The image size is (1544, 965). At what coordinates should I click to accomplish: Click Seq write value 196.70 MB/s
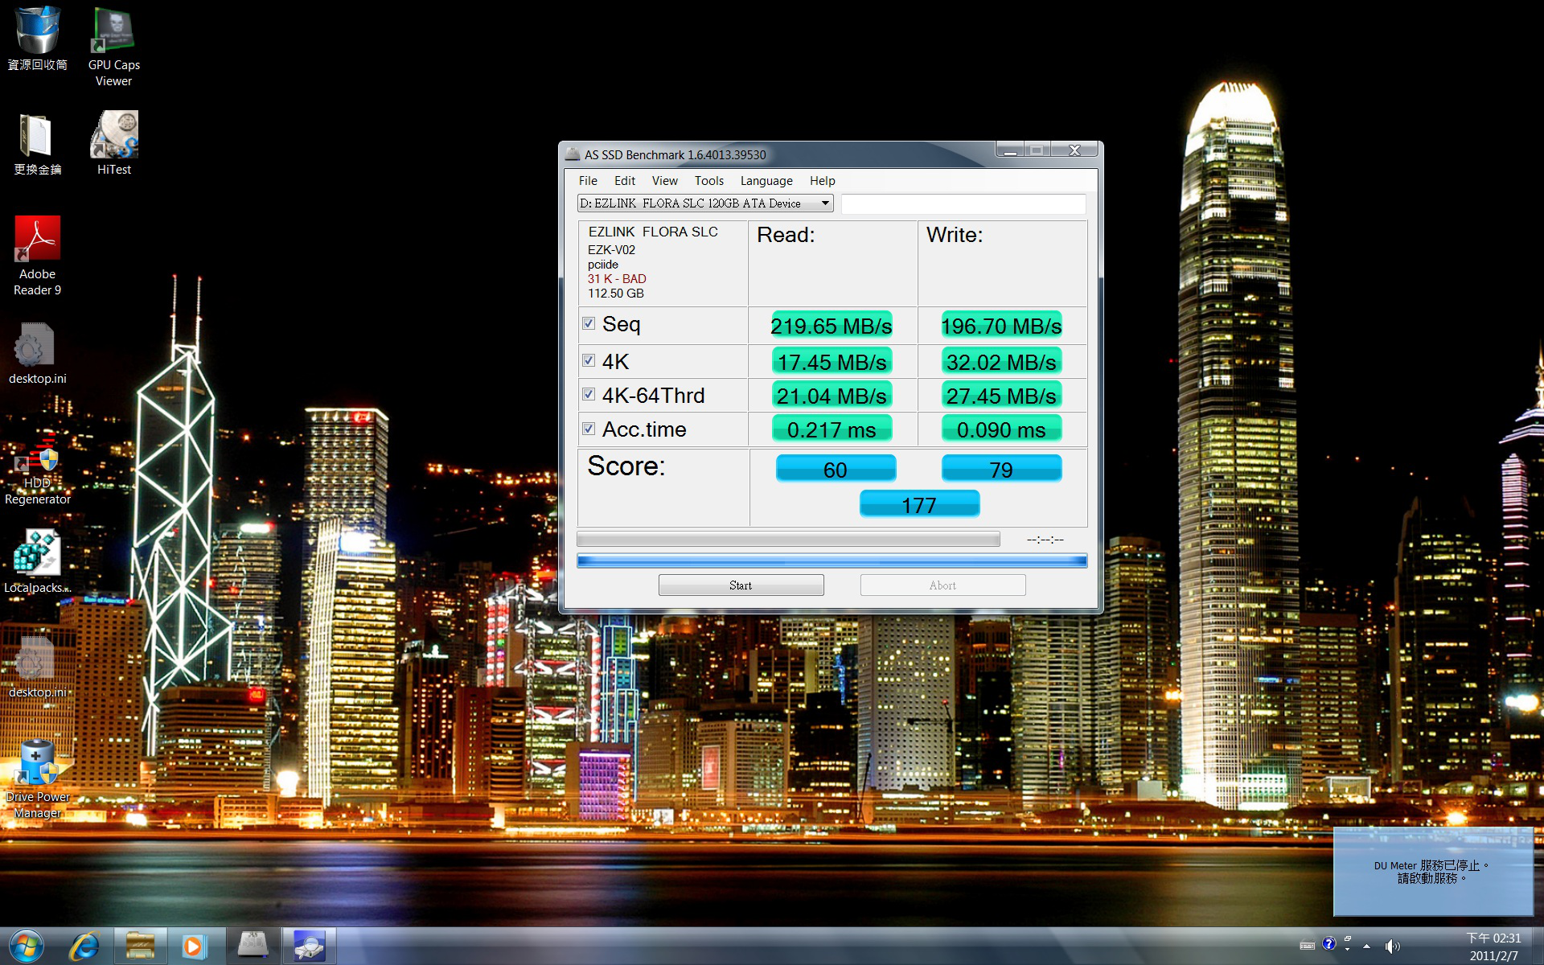click(x=1001, y=326)
